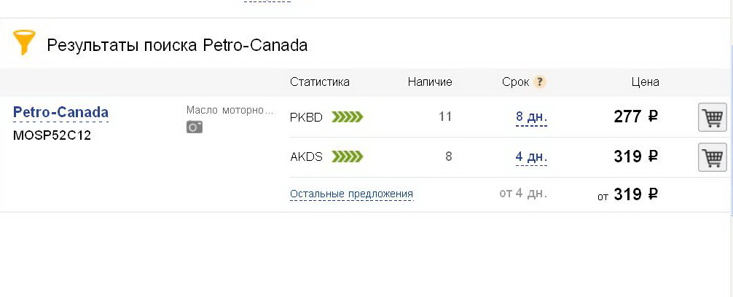Click the PKBD supplier label
The width and height of the screenshot is (733, 297).
[x=306, y=117]
